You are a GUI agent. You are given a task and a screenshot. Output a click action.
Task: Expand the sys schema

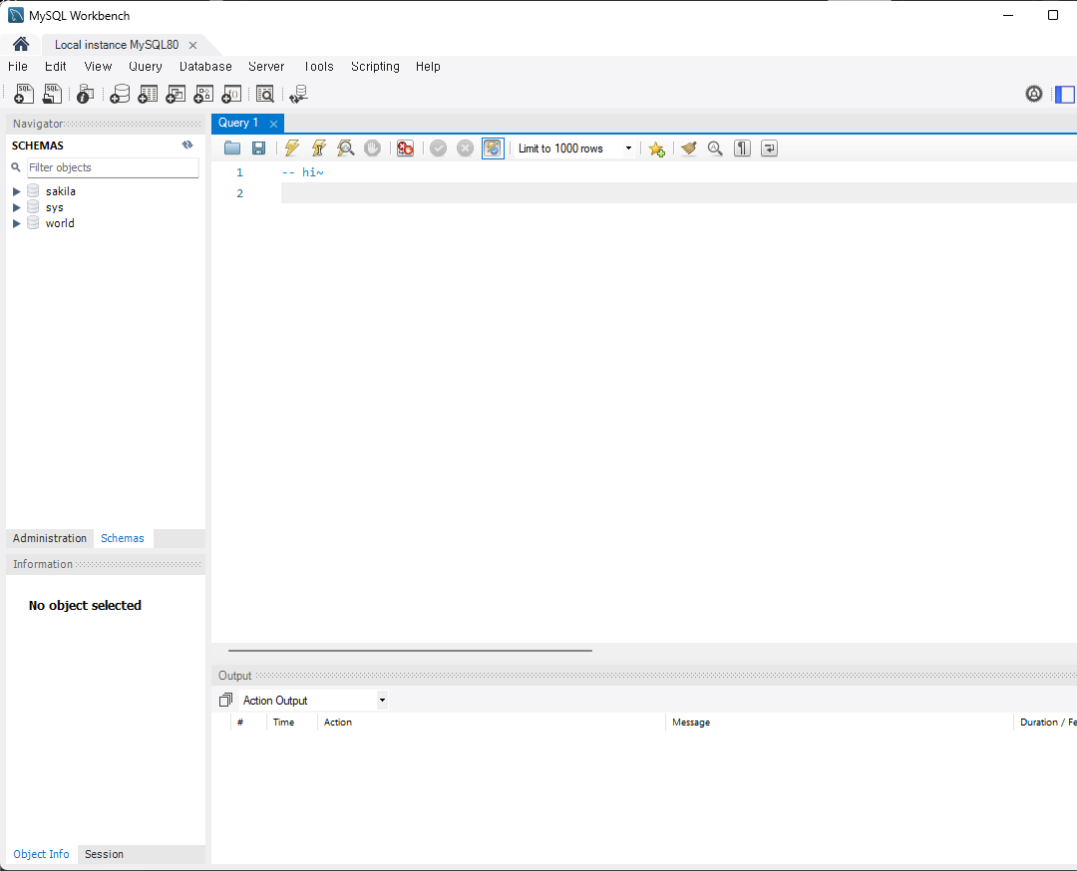pos(17,207)
